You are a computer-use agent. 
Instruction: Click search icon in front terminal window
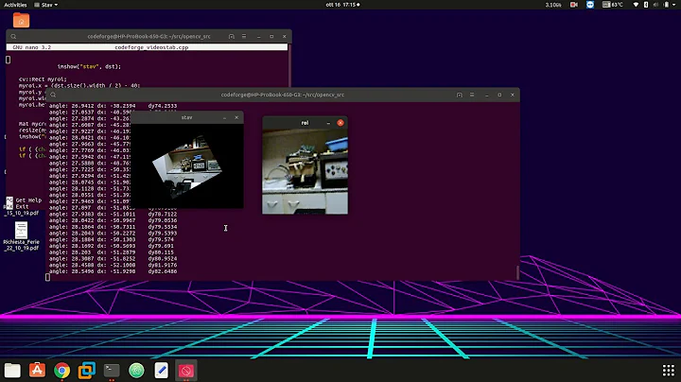[53, 95]
